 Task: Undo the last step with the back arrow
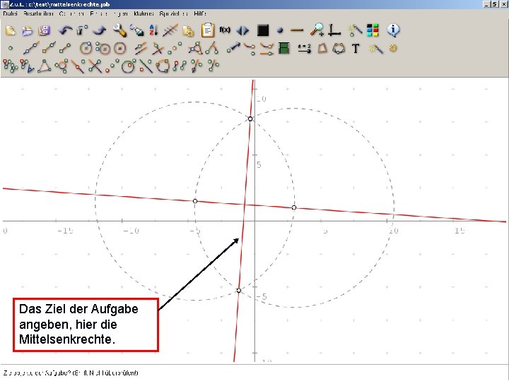[x=65, y=30]
